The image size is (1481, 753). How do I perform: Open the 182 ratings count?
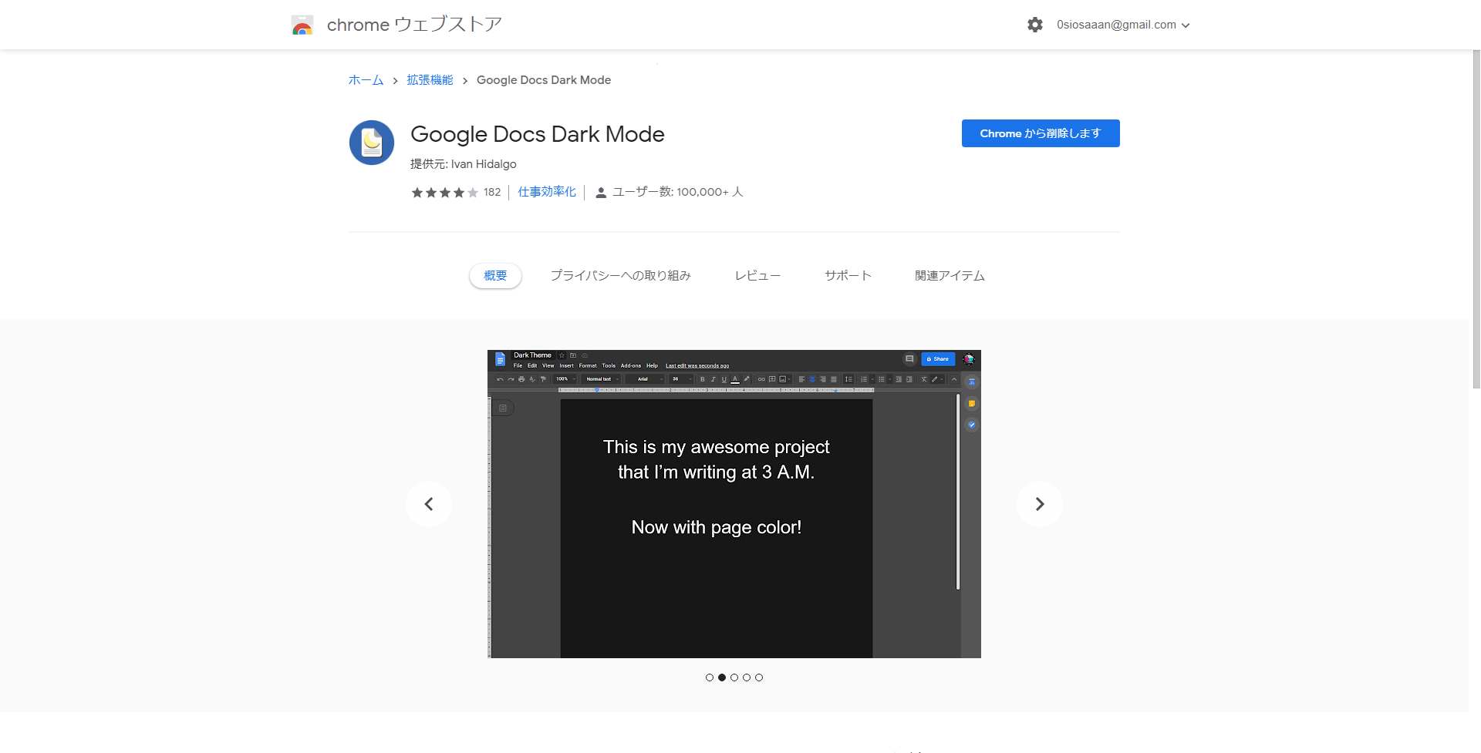(x=492, y=193)
